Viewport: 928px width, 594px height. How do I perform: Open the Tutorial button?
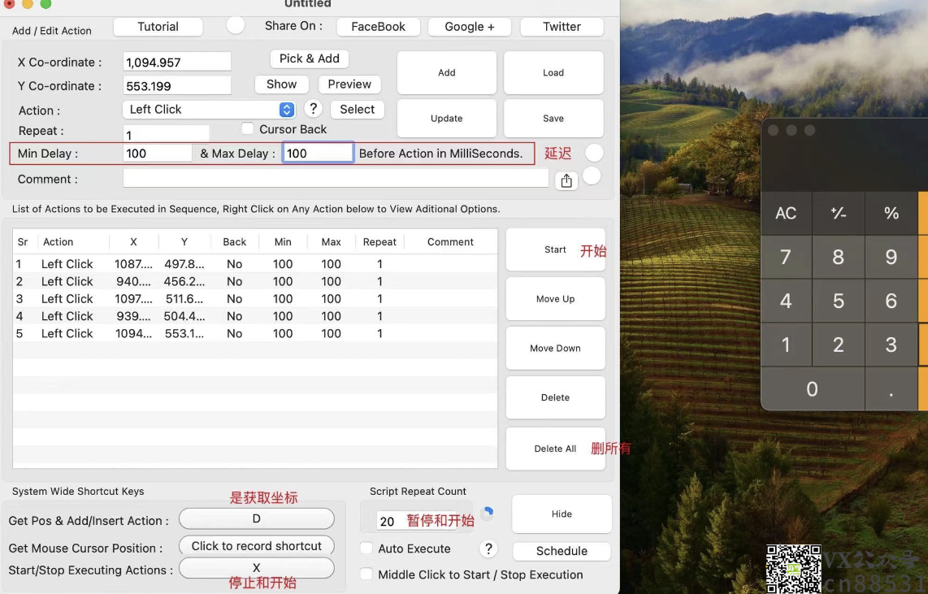pyautogui.click(x=158, y=27)
